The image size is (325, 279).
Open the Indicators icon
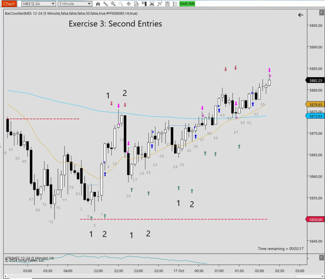[x=152, y=4]
